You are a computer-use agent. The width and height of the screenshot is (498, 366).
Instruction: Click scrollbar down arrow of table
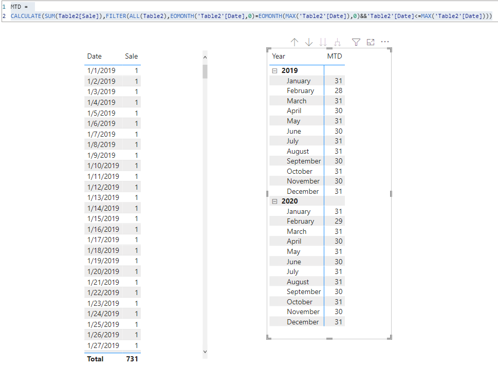tap(205, 352)
